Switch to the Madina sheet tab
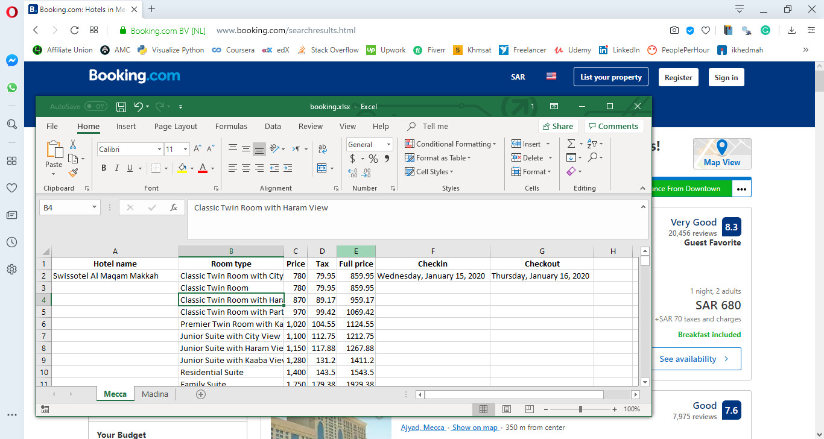824x439 pixels. click(155, 394)
